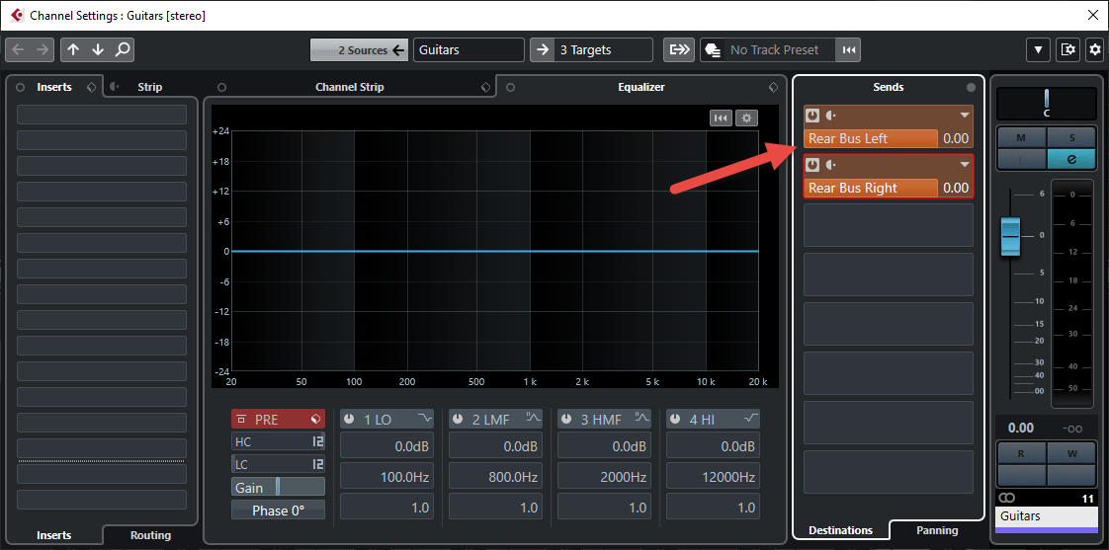Change the 3 HMF band filter type icon
The height and width of the screenshot is (550, 1109).
tap(641, 419)
